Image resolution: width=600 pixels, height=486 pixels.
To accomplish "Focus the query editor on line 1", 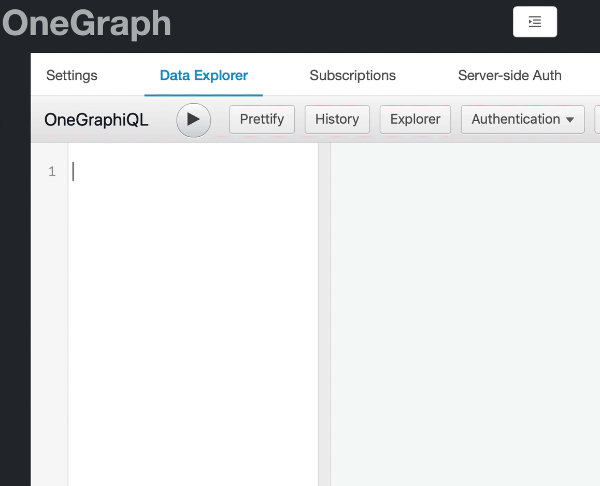I will point(193,171).
